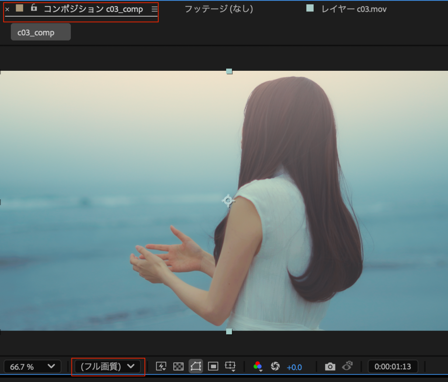This screenshot has height=382, width=448.
Task: Click the Region of Interest icon
Action: (x=213, y=366)
